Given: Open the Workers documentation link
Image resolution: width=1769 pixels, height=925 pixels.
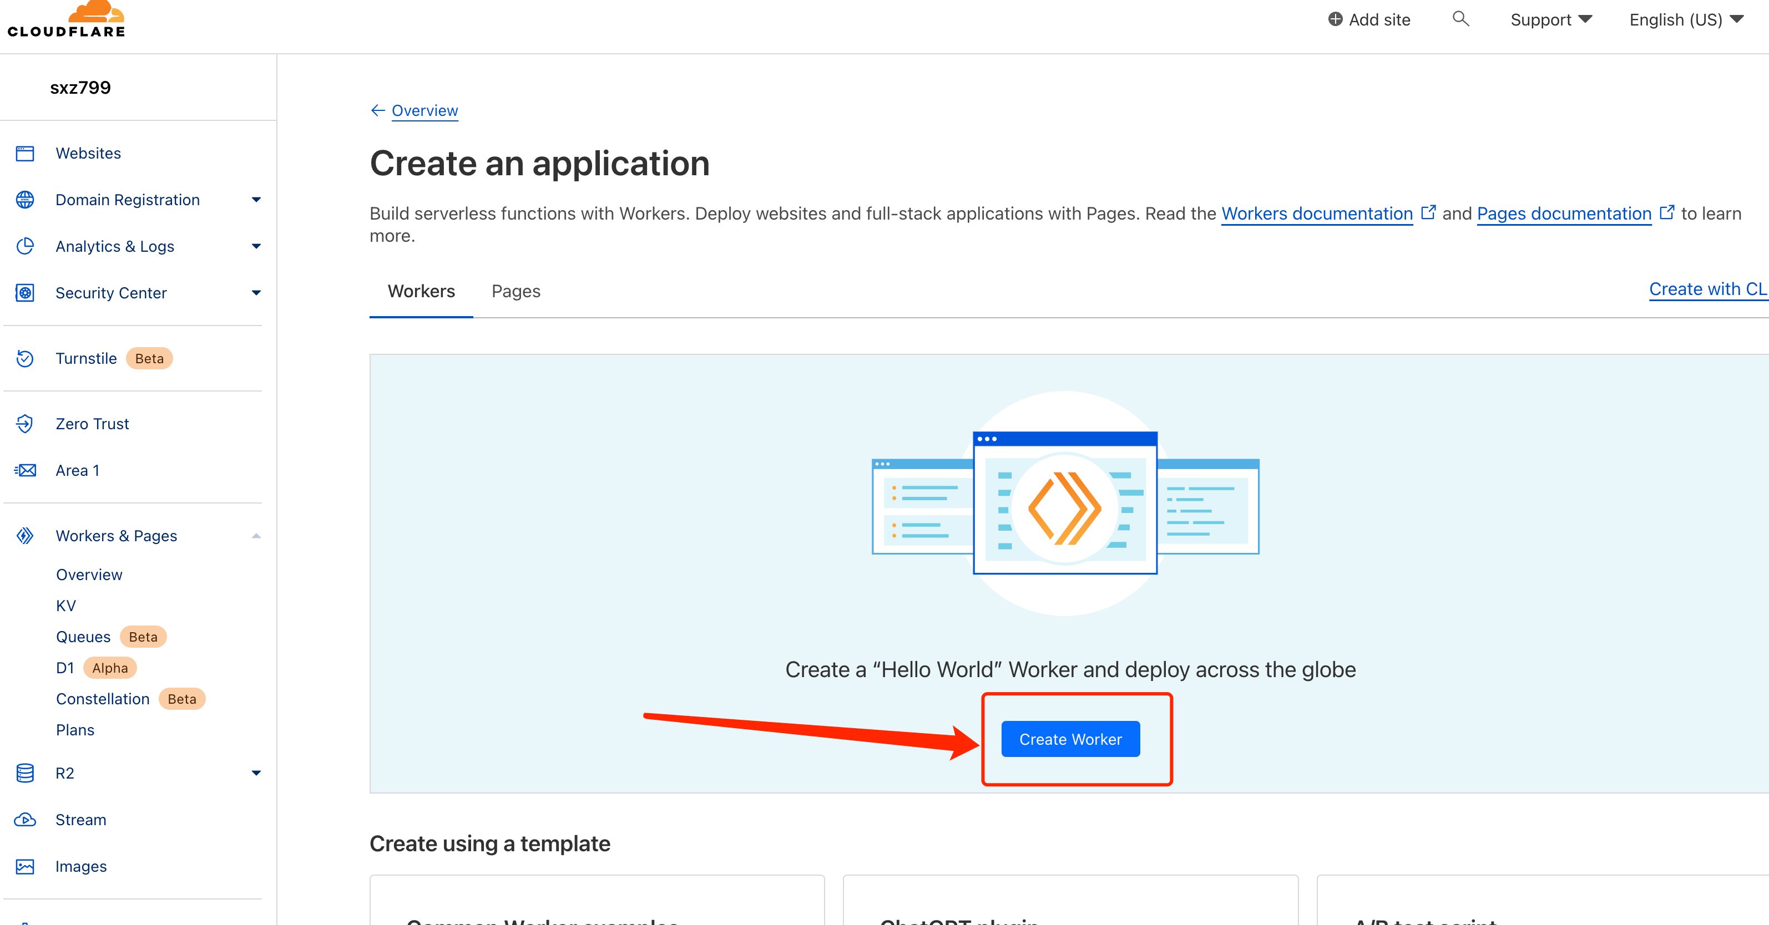Looking at the screenshot, I should (x=1316, y=214).
